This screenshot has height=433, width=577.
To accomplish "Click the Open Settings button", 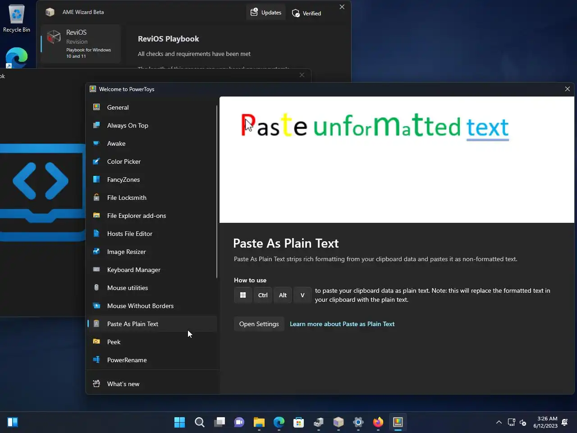I will [259, 324].
